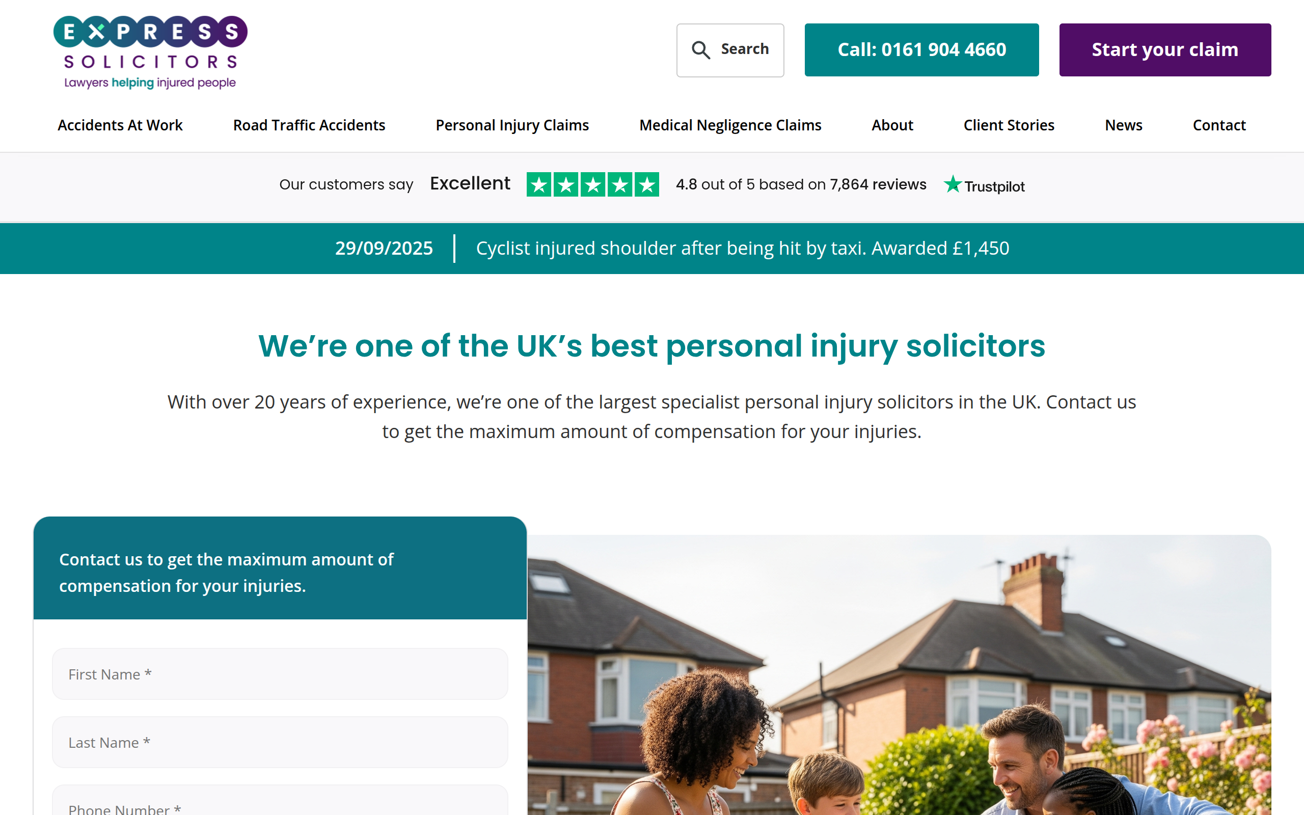
Task: Open the Accidents At Work menu
Action: pos(120,125)
